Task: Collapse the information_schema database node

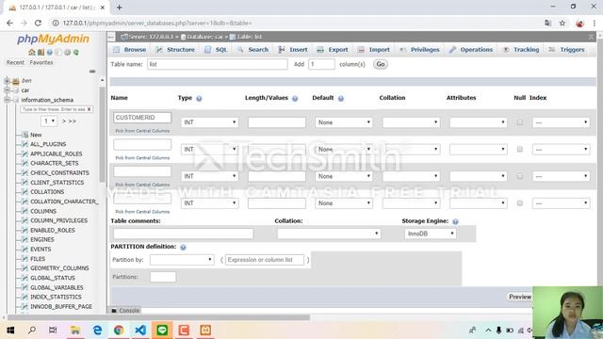Action: [x=7, y=100]
